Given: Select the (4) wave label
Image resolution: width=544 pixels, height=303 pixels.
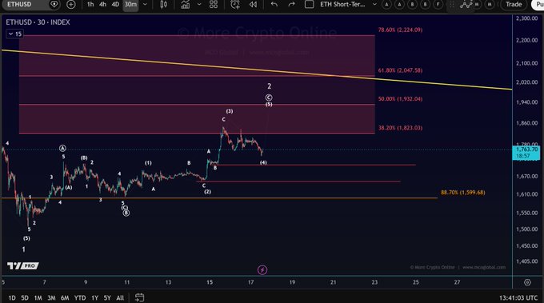Looking at the screenshot, I should click(263, 162).
